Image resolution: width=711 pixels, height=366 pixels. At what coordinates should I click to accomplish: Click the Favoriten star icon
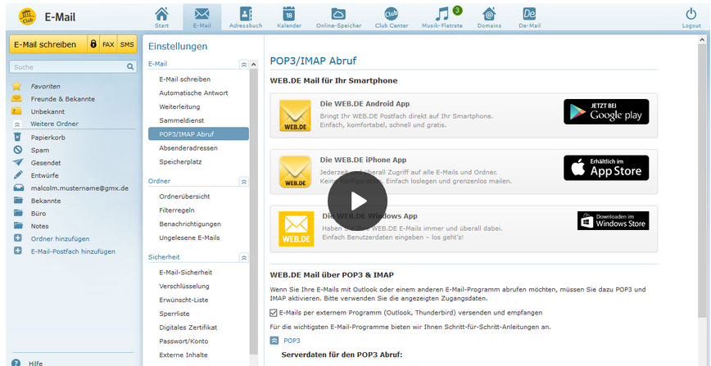coord(16,86)
